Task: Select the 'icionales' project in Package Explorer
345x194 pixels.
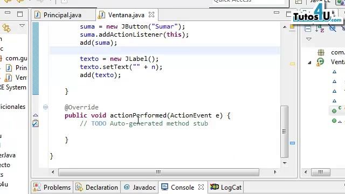Action: 13,107
